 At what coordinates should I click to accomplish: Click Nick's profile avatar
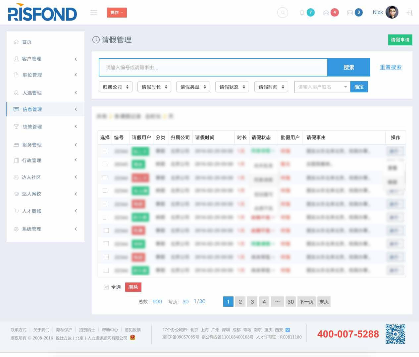(x=392, y=12)
